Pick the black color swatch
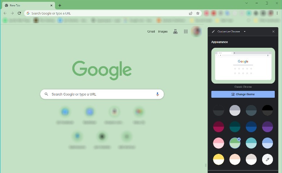Viewport: 282px width, 173px height. click(268, 110)
